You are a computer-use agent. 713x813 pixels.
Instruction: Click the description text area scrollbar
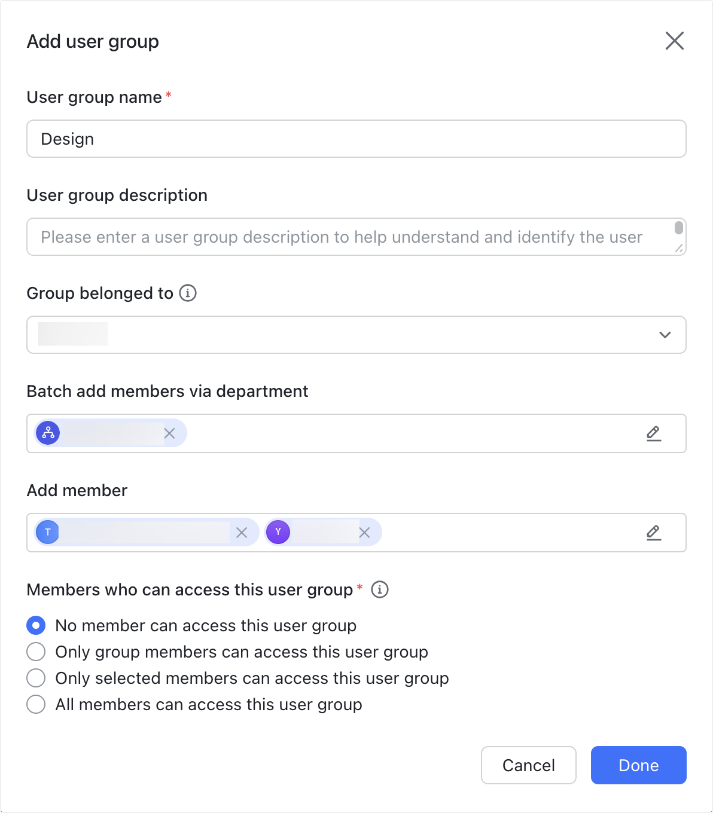pos(679,228)
